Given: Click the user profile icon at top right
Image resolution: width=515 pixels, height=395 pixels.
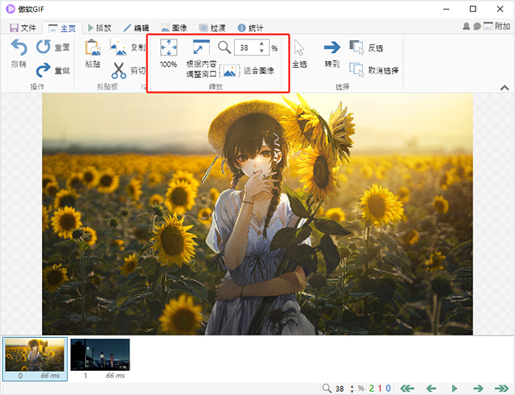Looking at the screenshot, I should 466,27.
